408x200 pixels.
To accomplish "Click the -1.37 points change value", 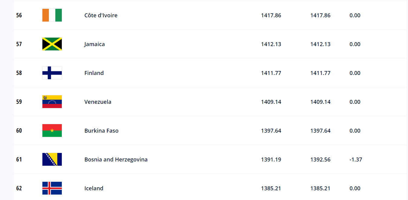I will click(356, 160).
